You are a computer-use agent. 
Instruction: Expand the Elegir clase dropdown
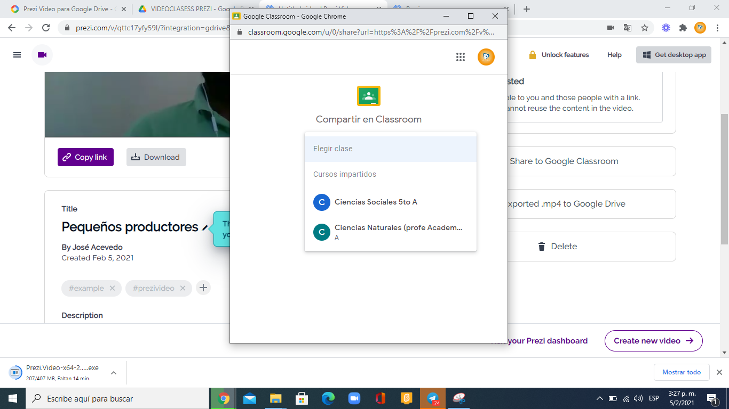pyautogui.click(x=391, y=149)
